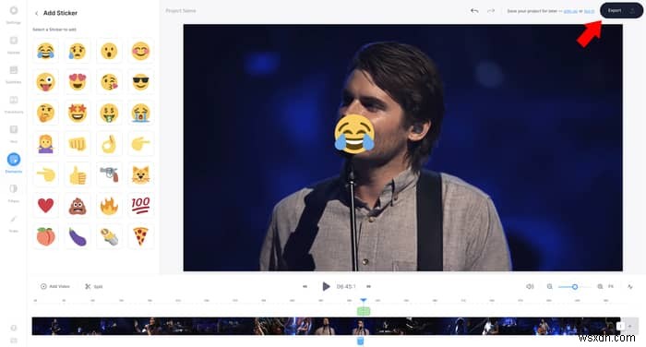Screen dimensions: 646x347
Task: Play the video preview
Action: click(326, 286)
